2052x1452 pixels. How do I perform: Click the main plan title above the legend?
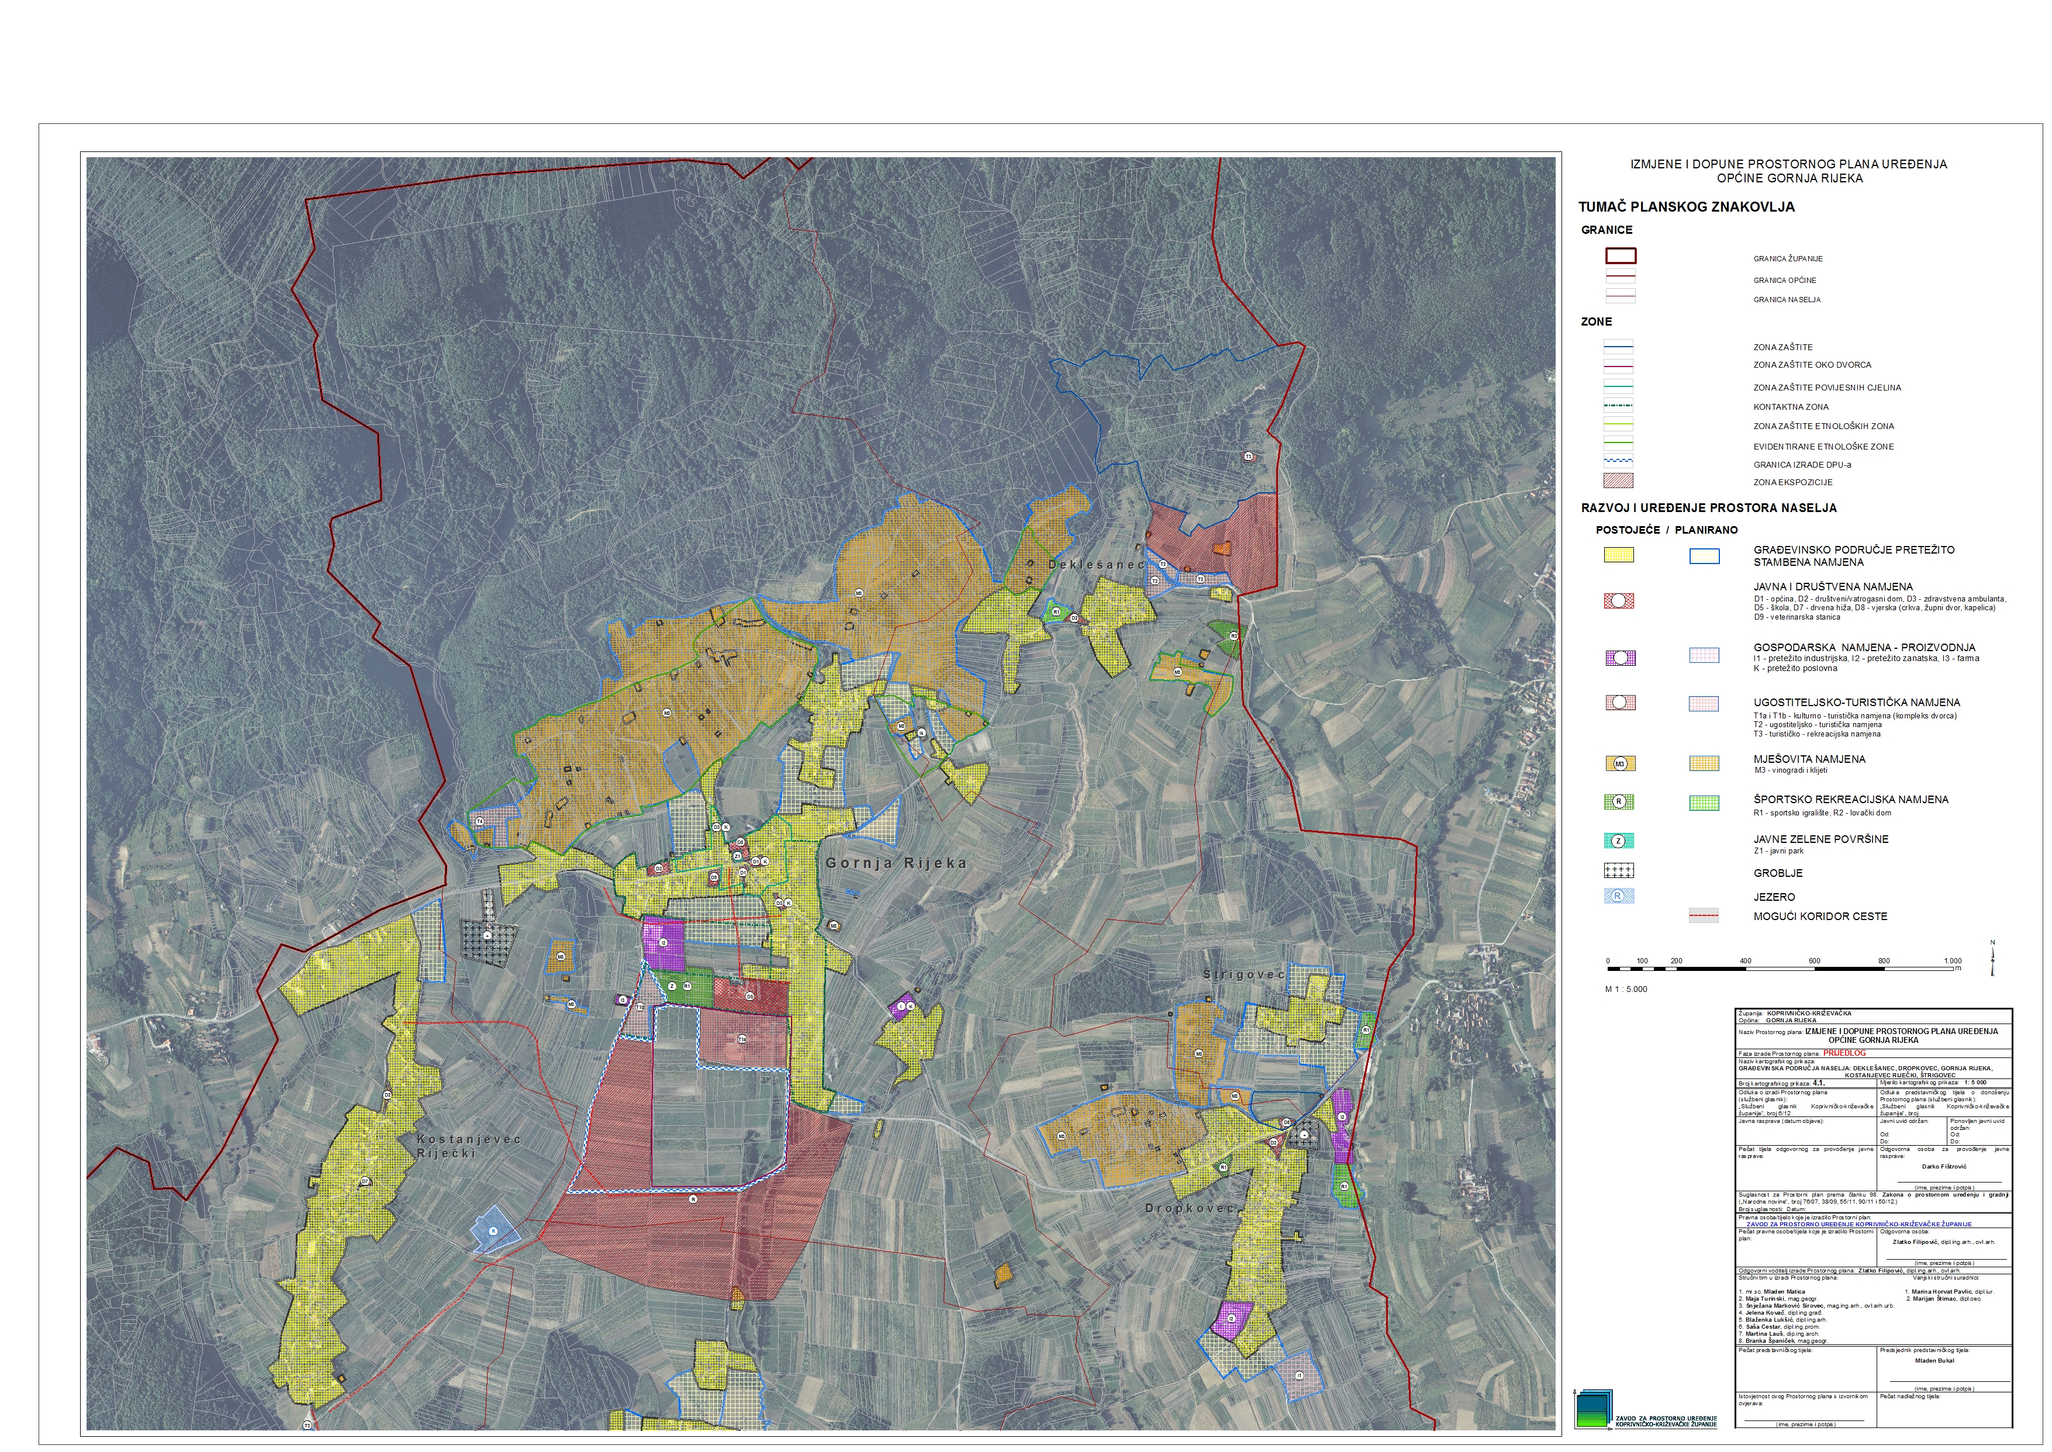coord(1788,171)
